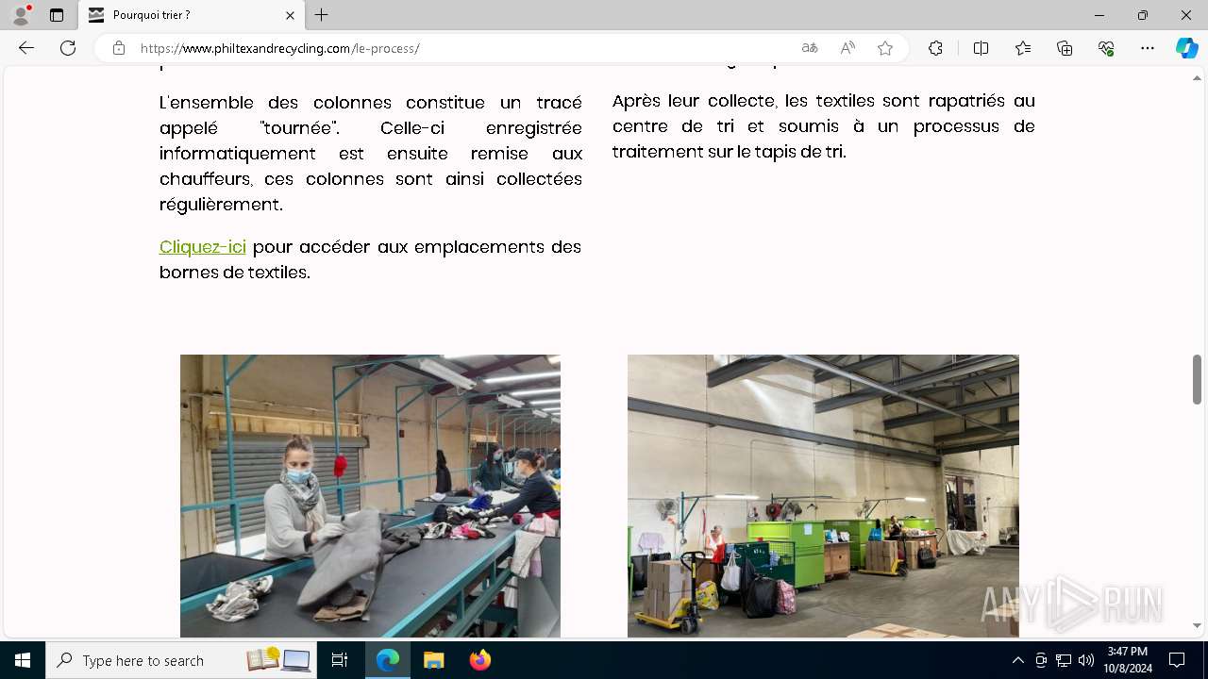Follow the "Cliquez-ici" link
The width and height of the screenshot is (1208, 679).
point(203,247)
